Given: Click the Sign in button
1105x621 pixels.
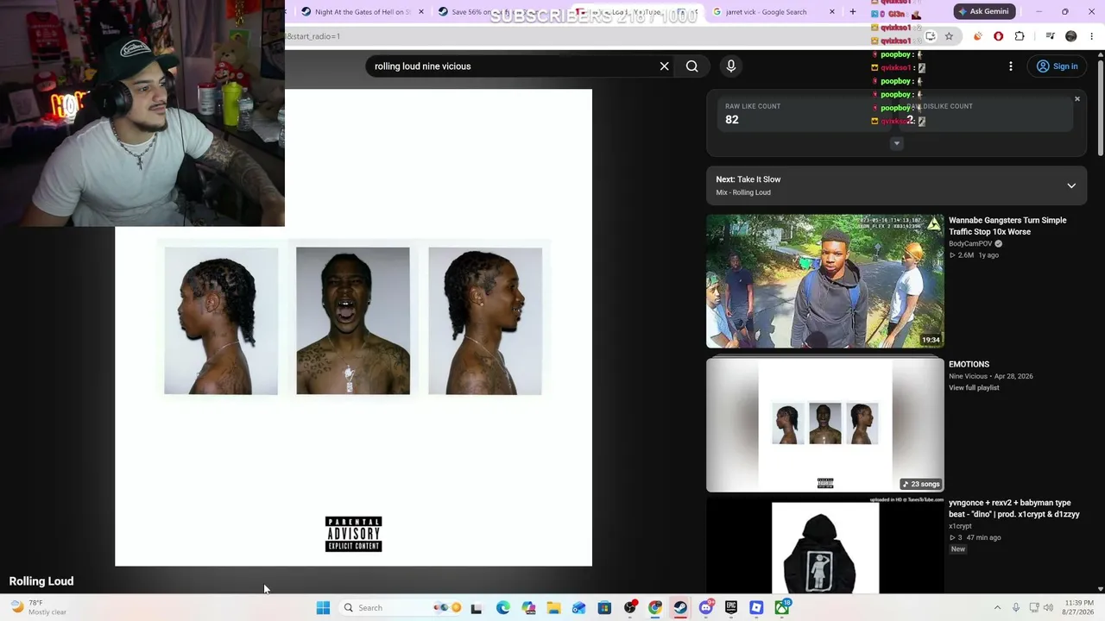Looking at the screenshot, I should [1058, 66].
